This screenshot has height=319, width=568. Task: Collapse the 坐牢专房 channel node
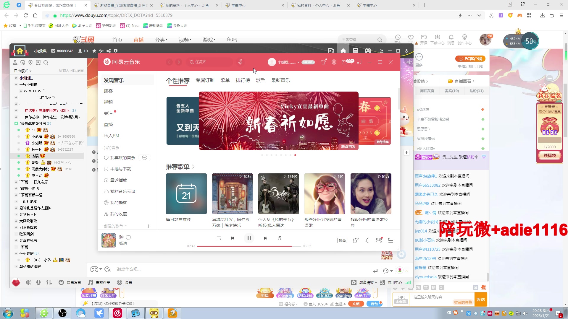point(16,253)
